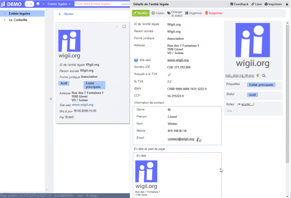Print with the Imprimer button
The image size is (291, 198).
point(273,4)
